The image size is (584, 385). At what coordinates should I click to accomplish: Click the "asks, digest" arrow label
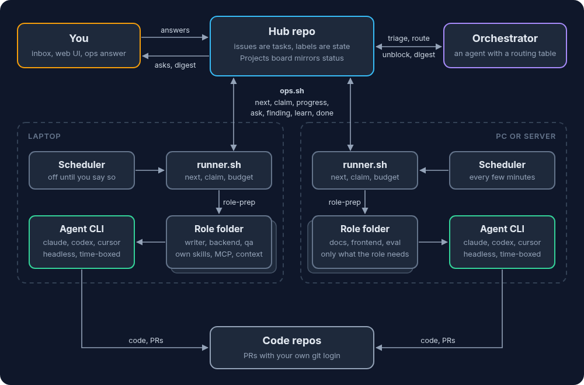[175, 65]
